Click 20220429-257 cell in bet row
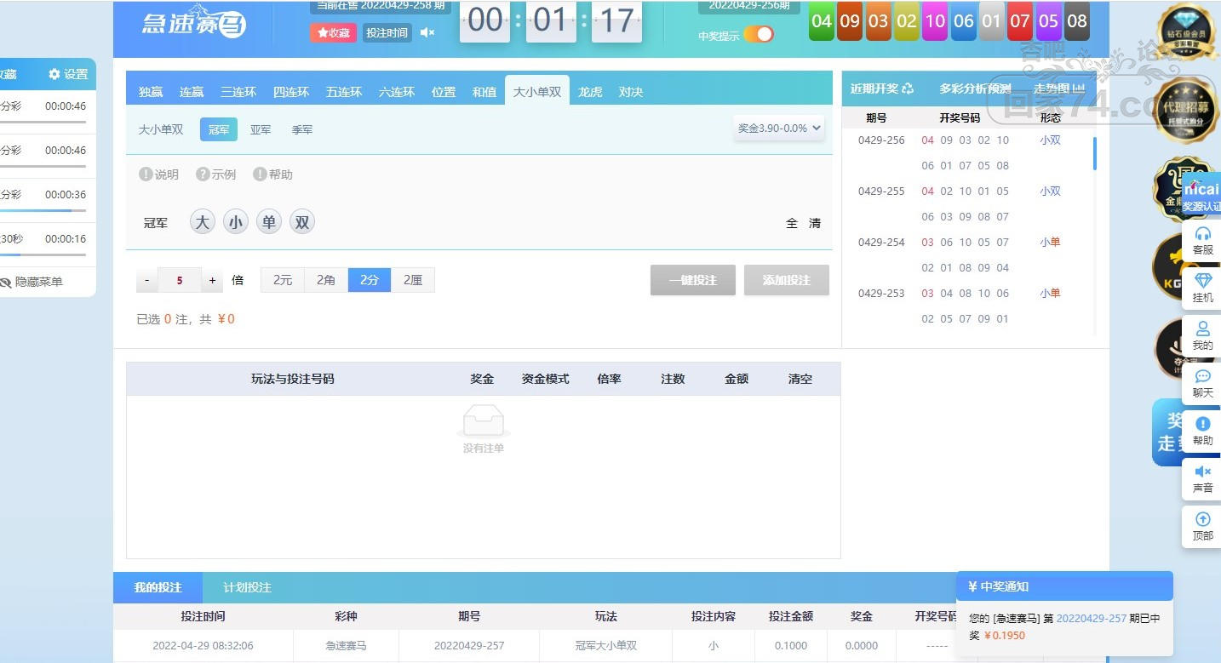 (x=469, y=646)
